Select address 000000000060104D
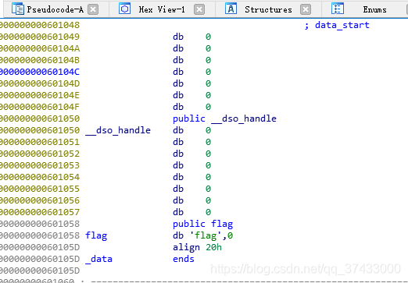Screen dimensions: 408x283 (40, 83)
